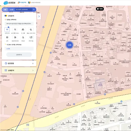Viewport: 131px width, 131px height.
Task: Select the 수리·개인서비스 category icon
Action: 15,30
